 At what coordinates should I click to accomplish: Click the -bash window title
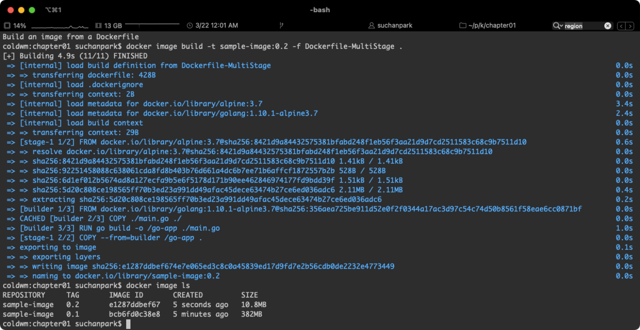click(320, 10)
